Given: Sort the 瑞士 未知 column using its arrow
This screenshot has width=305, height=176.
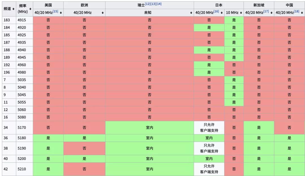Looking at the screenshot, I should click(x=191, y=13).
